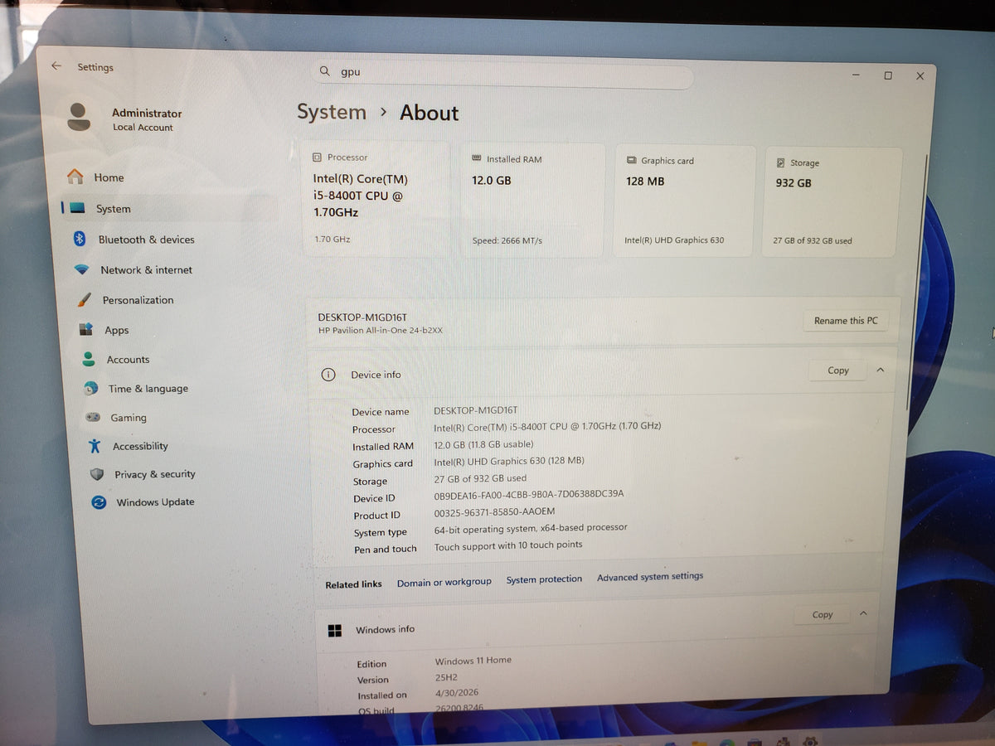Click installed on date 4/30/2026
995x746 pixels.
tap(457, 693)
